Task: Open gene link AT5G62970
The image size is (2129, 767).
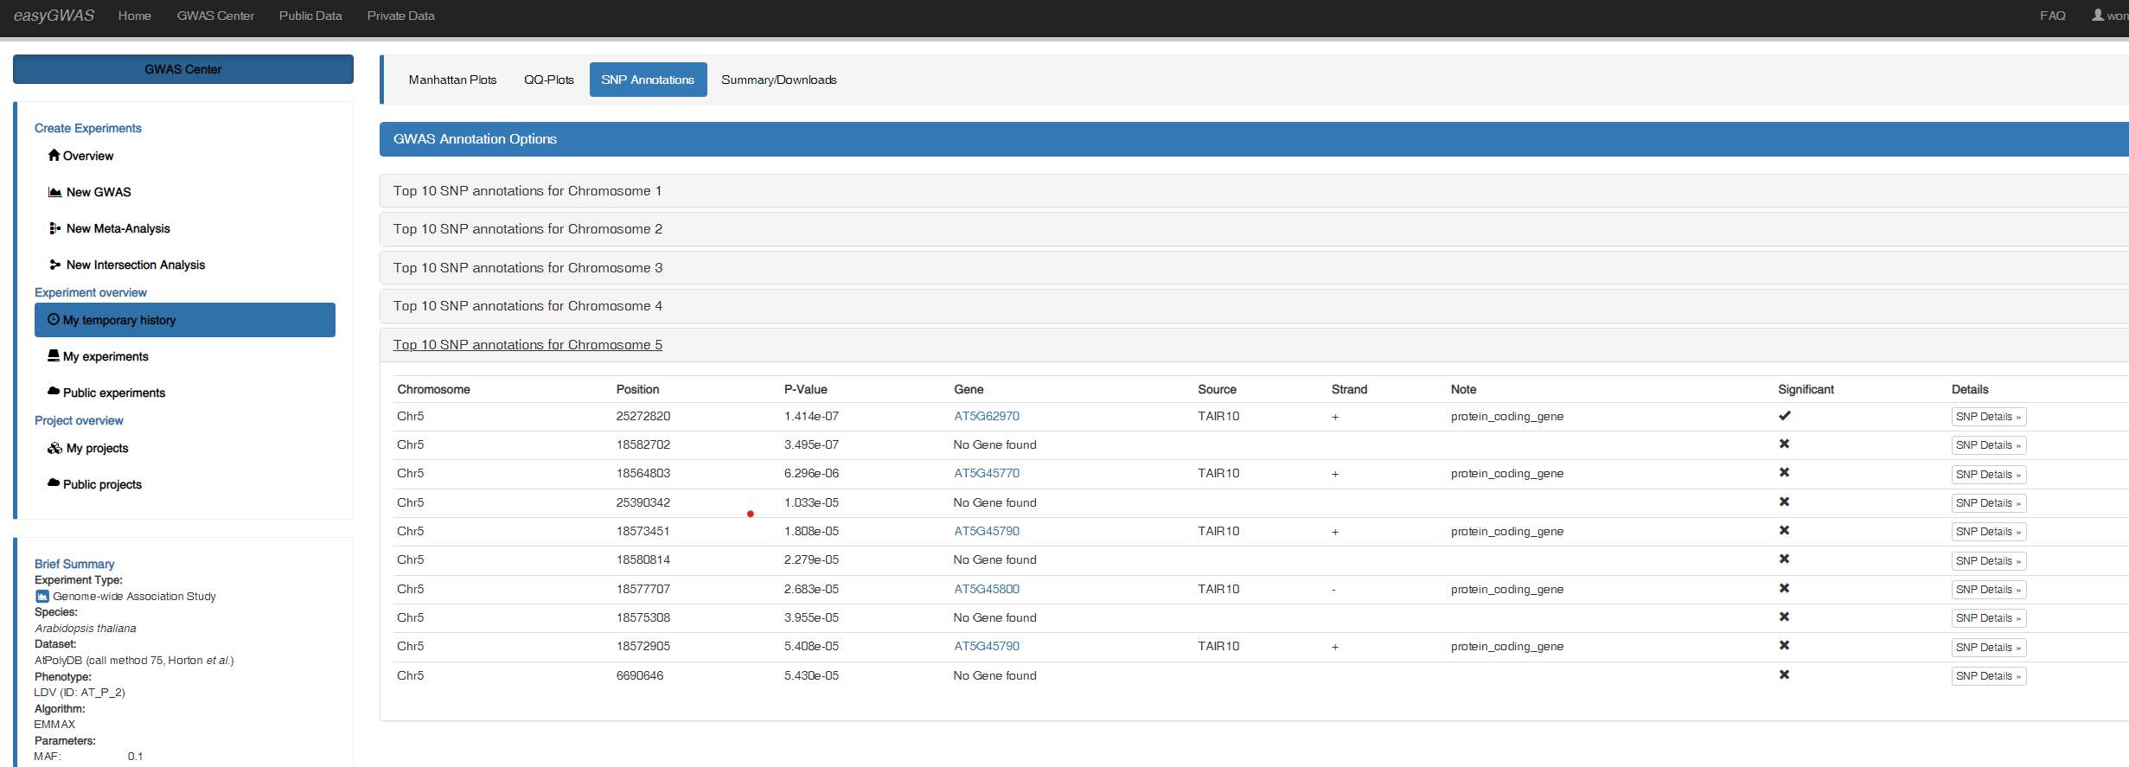Action: [986, 417]
